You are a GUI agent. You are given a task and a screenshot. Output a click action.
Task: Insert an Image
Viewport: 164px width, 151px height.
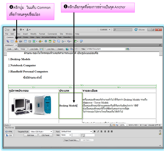click(x=34, y=41)
